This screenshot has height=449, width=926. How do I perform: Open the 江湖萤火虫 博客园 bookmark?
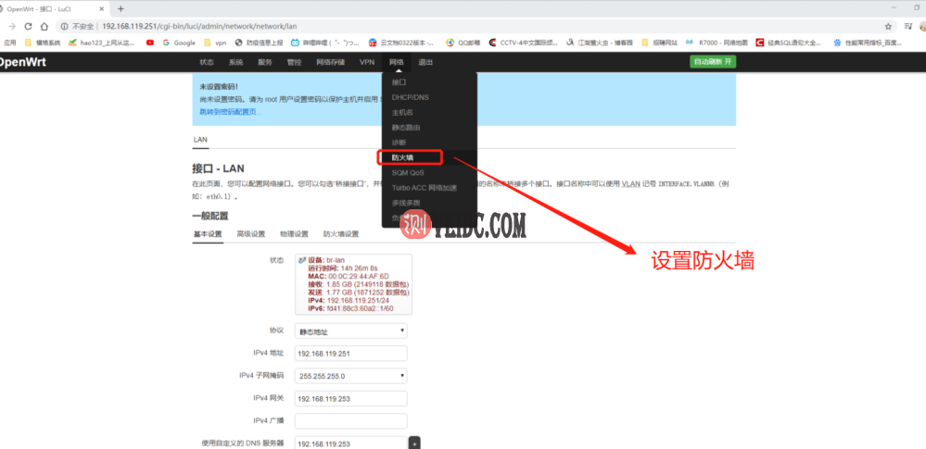point(600,43)
